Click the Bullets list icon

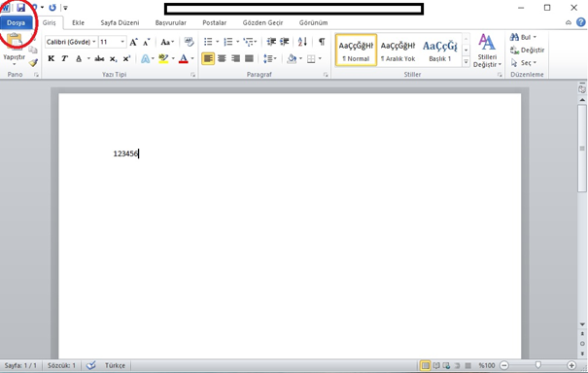(x=208, y=42)
